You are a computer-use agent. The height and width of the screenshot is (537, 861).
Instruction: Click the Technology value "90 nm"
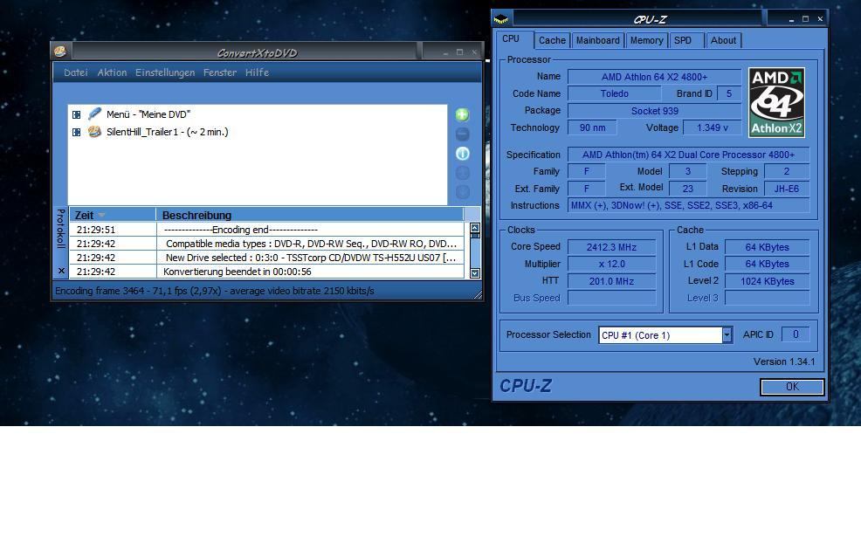(x=592, y=128)
